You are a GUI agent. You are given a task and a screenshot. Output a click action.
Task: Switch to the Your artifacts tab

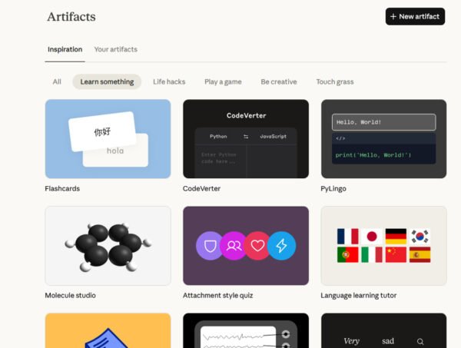[116, 49]
